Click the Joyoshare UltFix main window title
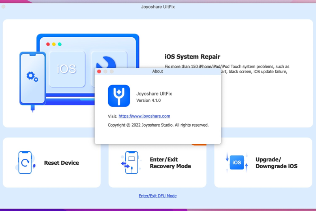This screenshot has height=211, width=316. click(158, 7)
